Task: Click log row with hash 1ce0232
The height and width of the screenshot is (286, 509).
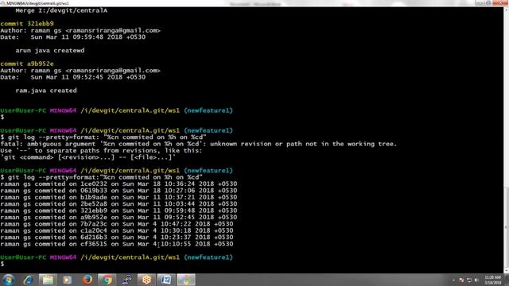Action: [x=119, y=184]
